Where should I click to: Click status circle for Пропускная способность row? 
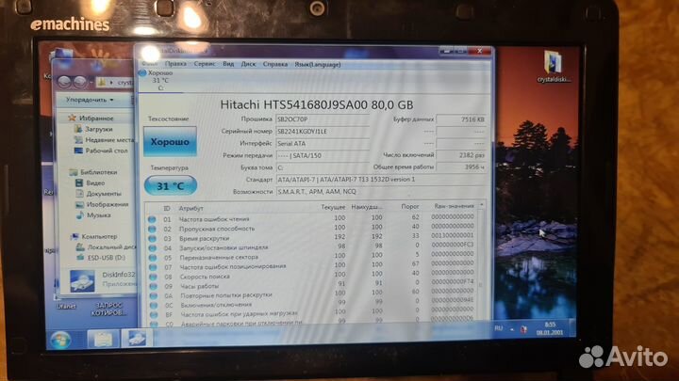152,229
